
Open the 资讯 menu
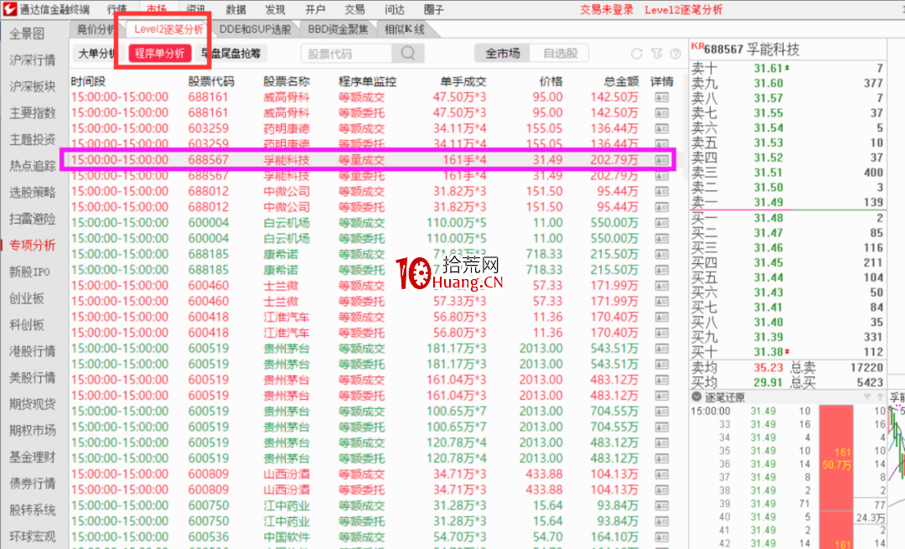click(x=196, y=9)
